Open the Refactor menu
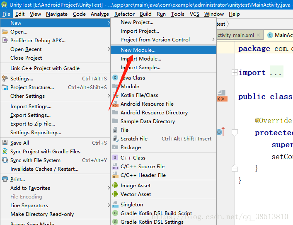This screenshot has height=225, width=293. click(124, 14)
